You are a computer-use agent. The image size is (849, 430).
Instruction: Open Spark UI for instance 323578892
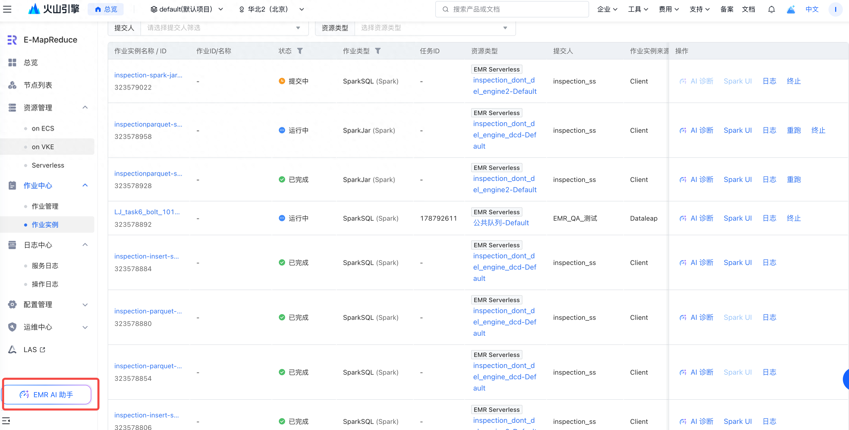737,218
